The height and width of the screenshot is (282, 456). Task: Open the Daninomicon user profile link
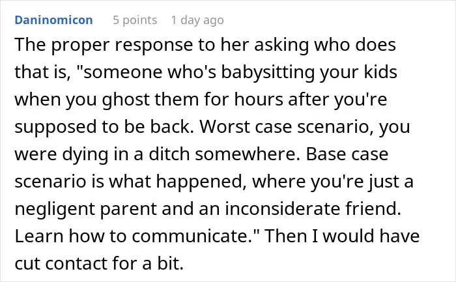point(54,20)
